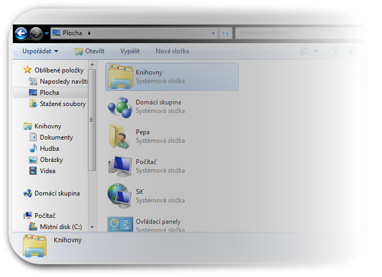Click the Videa film strip icon
Screen dimensions: 382x277
coord(33,171)
